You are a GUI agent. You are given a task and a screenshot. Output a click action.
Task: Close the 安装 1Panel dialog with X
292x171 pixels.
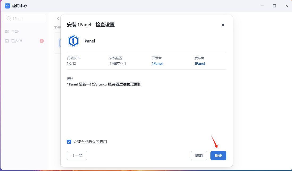pos(223,25)
